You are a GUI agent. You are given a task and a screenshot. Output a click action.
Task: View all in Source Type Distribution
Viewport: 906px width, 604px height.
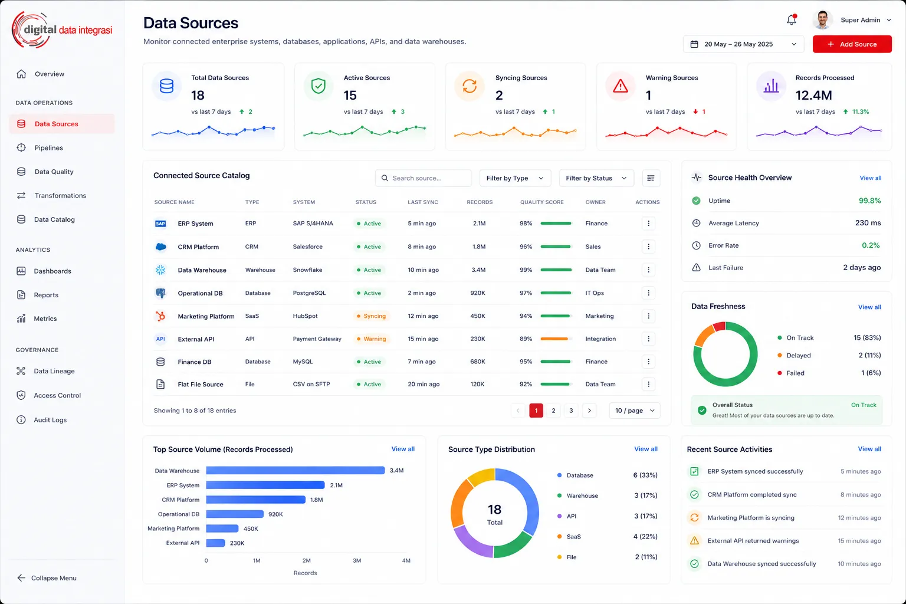coord(646,449)
